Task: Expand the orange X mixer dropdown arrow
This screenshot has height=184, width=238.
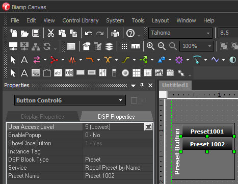Action: (116, 60)
